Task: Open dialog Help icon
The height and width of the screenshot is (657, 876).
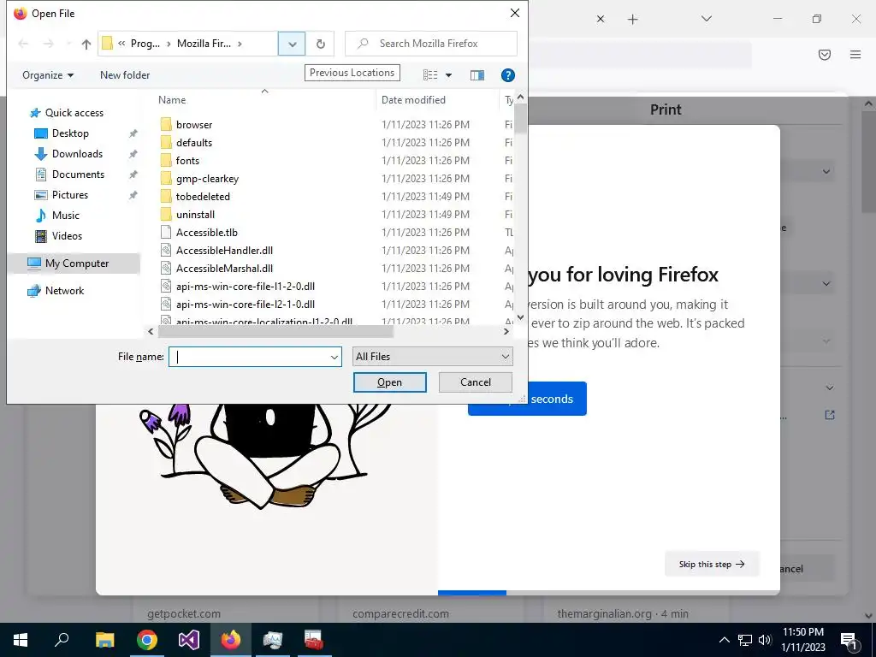Action: pyautogui.click(x=508, y=75)
